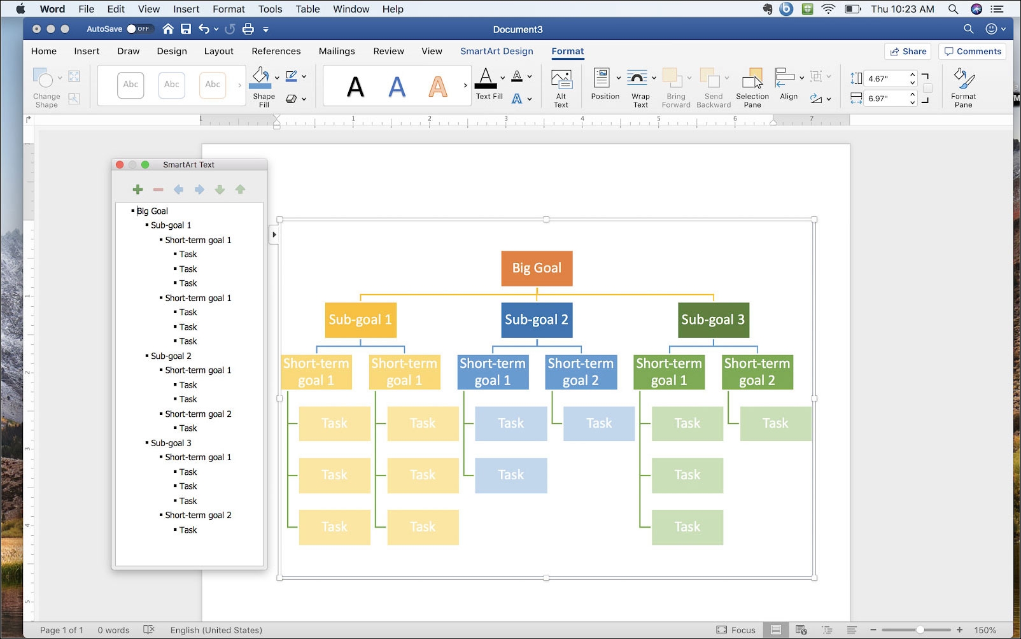The image size is (1021, 639).
Task: Click the zoom slider handle
Action: (920, 630)
